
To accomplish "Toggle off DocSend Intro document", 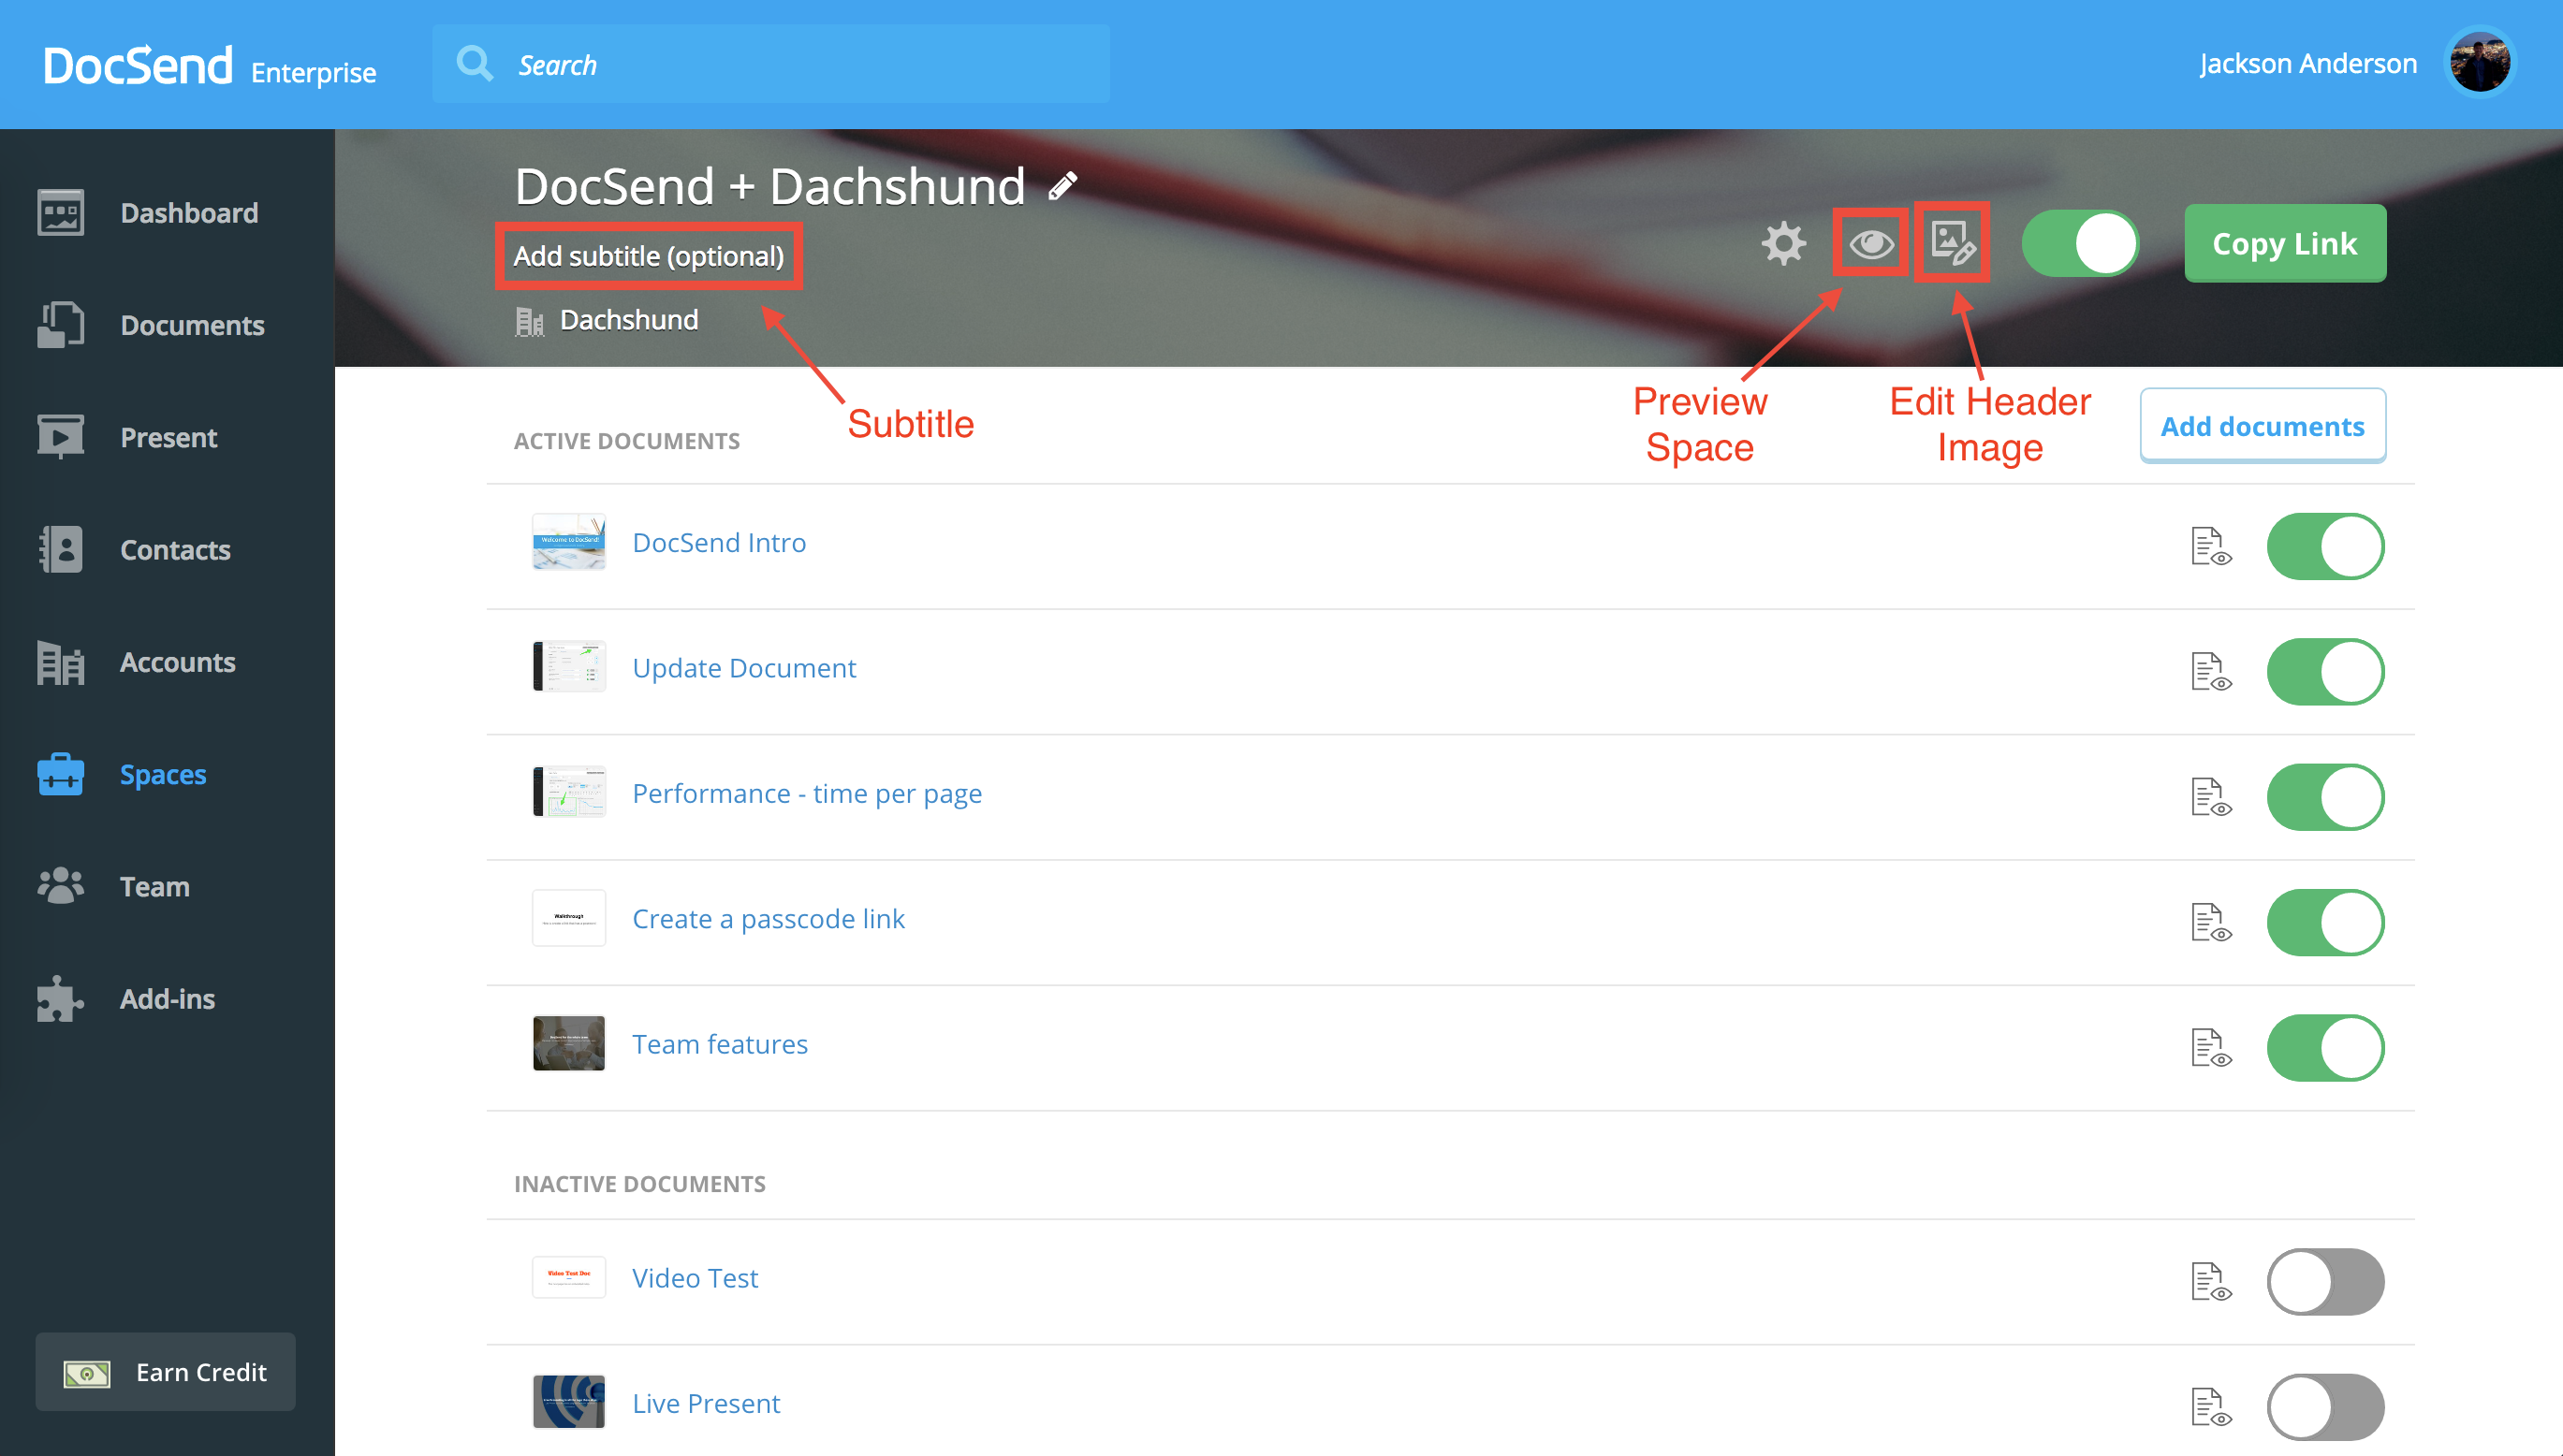I will [x=2325, y=546].
